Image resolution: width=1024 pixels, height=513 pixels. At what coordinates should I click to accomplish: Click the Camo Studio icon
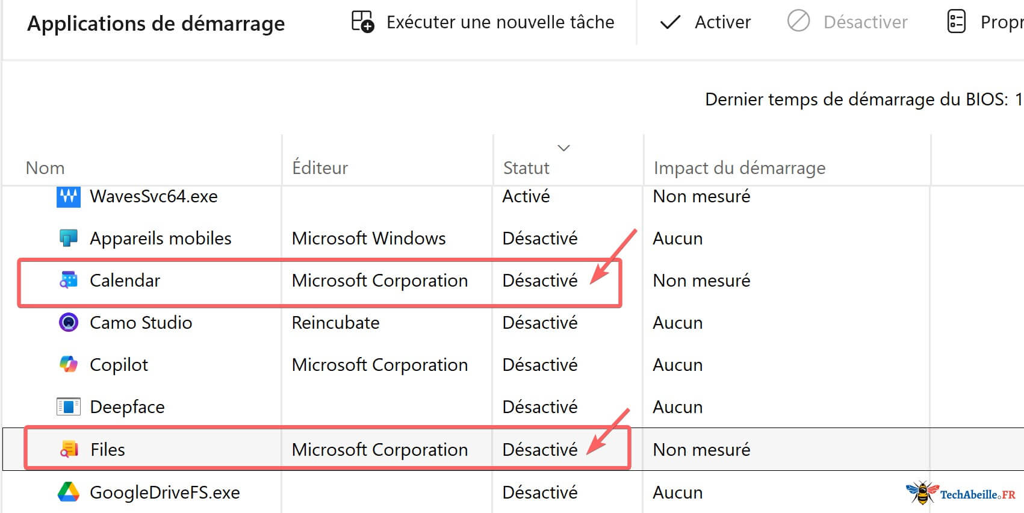69,322
